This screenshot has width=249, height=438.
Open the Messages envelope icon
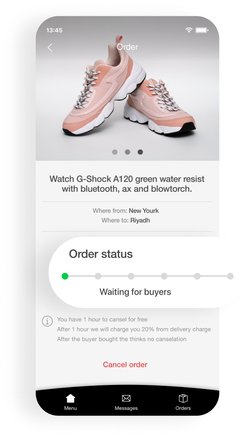(126, 398)
